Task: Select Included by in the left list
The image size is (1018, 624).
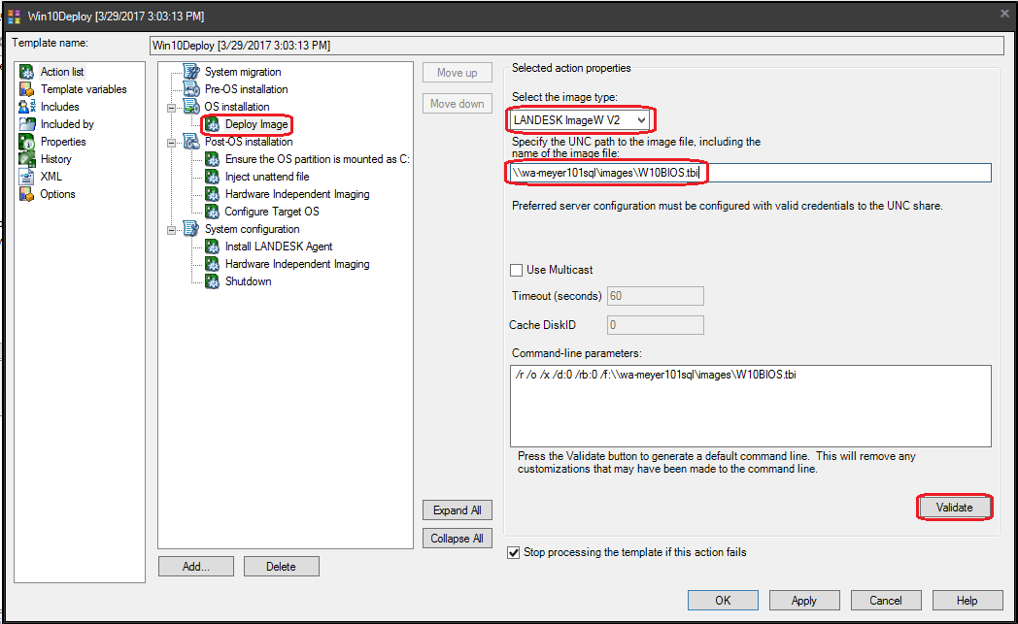Action: coord(66,124)
